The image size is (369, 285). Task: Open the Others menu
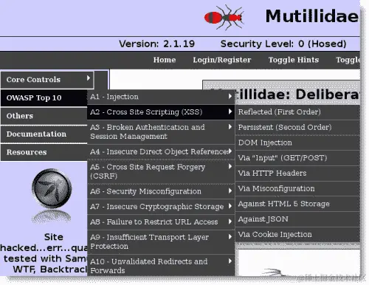[44, 116]
